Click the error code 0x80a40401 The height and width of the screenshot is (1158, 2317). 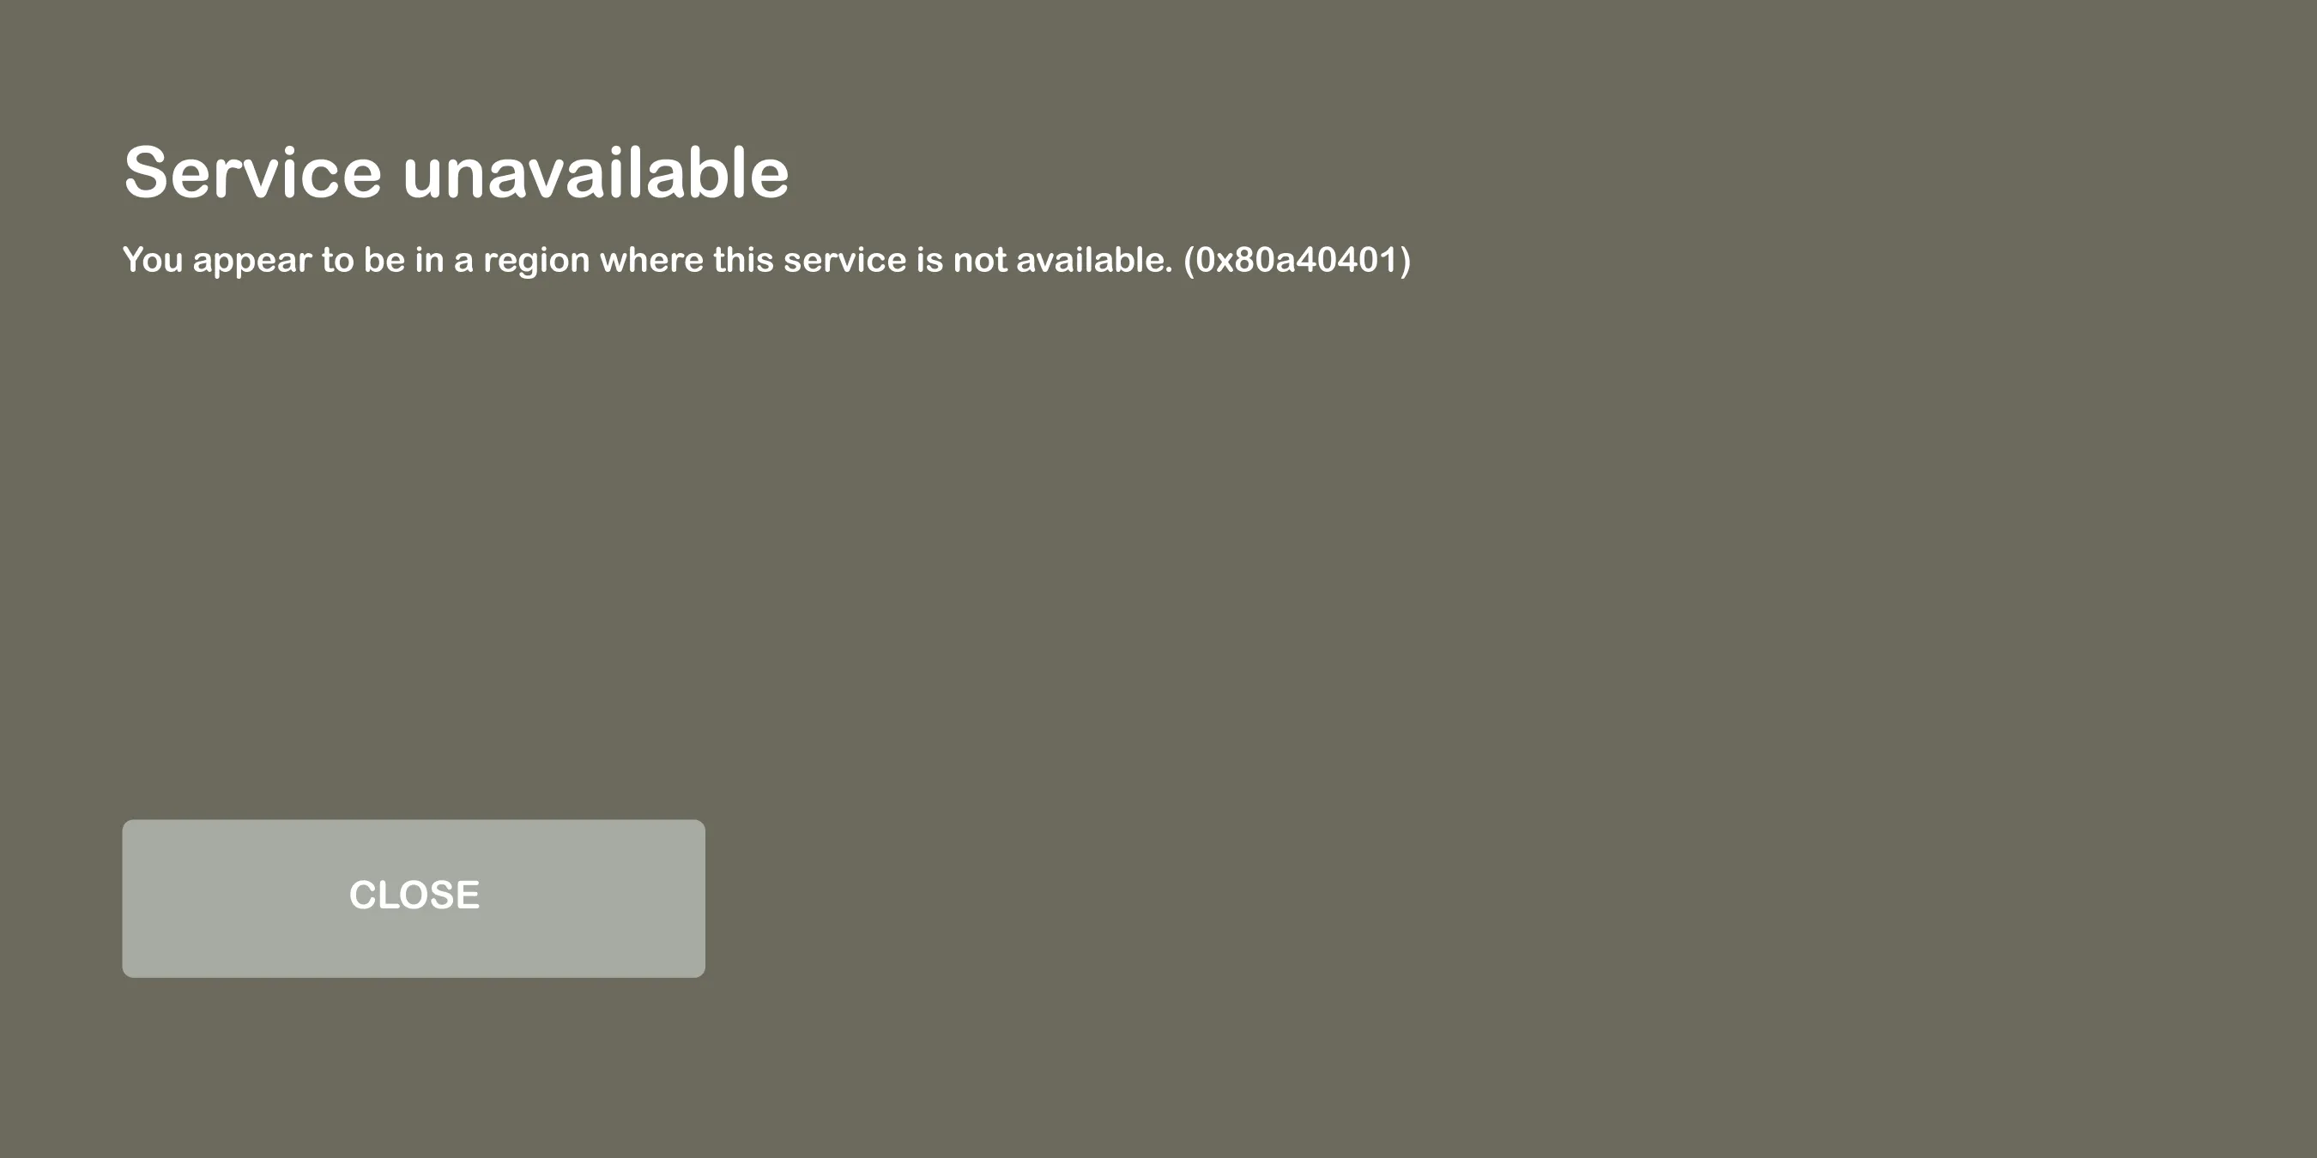point(1297,260)
